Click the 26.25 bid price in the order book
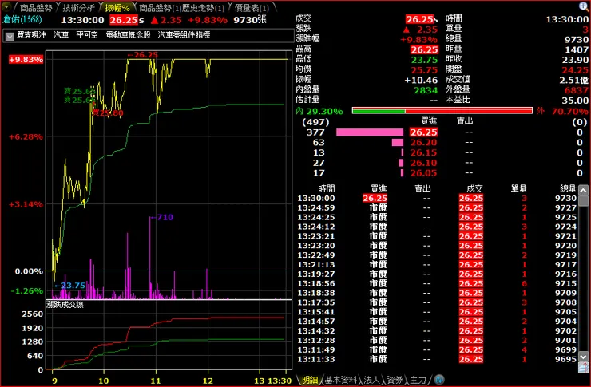Viewport: 591px width, 387px height. tap(423, 132)
